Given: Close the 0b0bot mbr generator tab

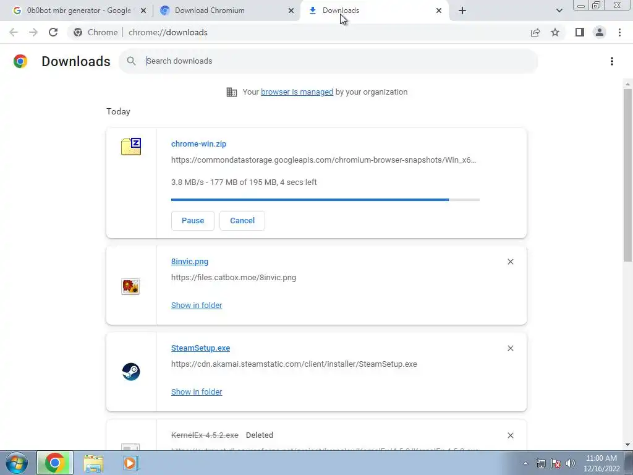Looking at the screenshot, I should click(143, 11).
